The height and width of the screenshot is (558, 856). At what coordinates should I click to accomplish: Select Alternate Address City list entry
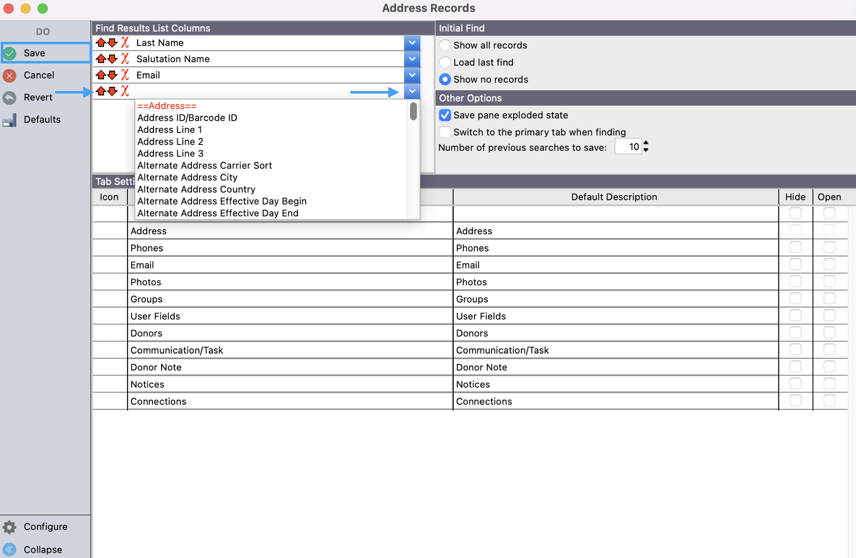pos(187,178)
